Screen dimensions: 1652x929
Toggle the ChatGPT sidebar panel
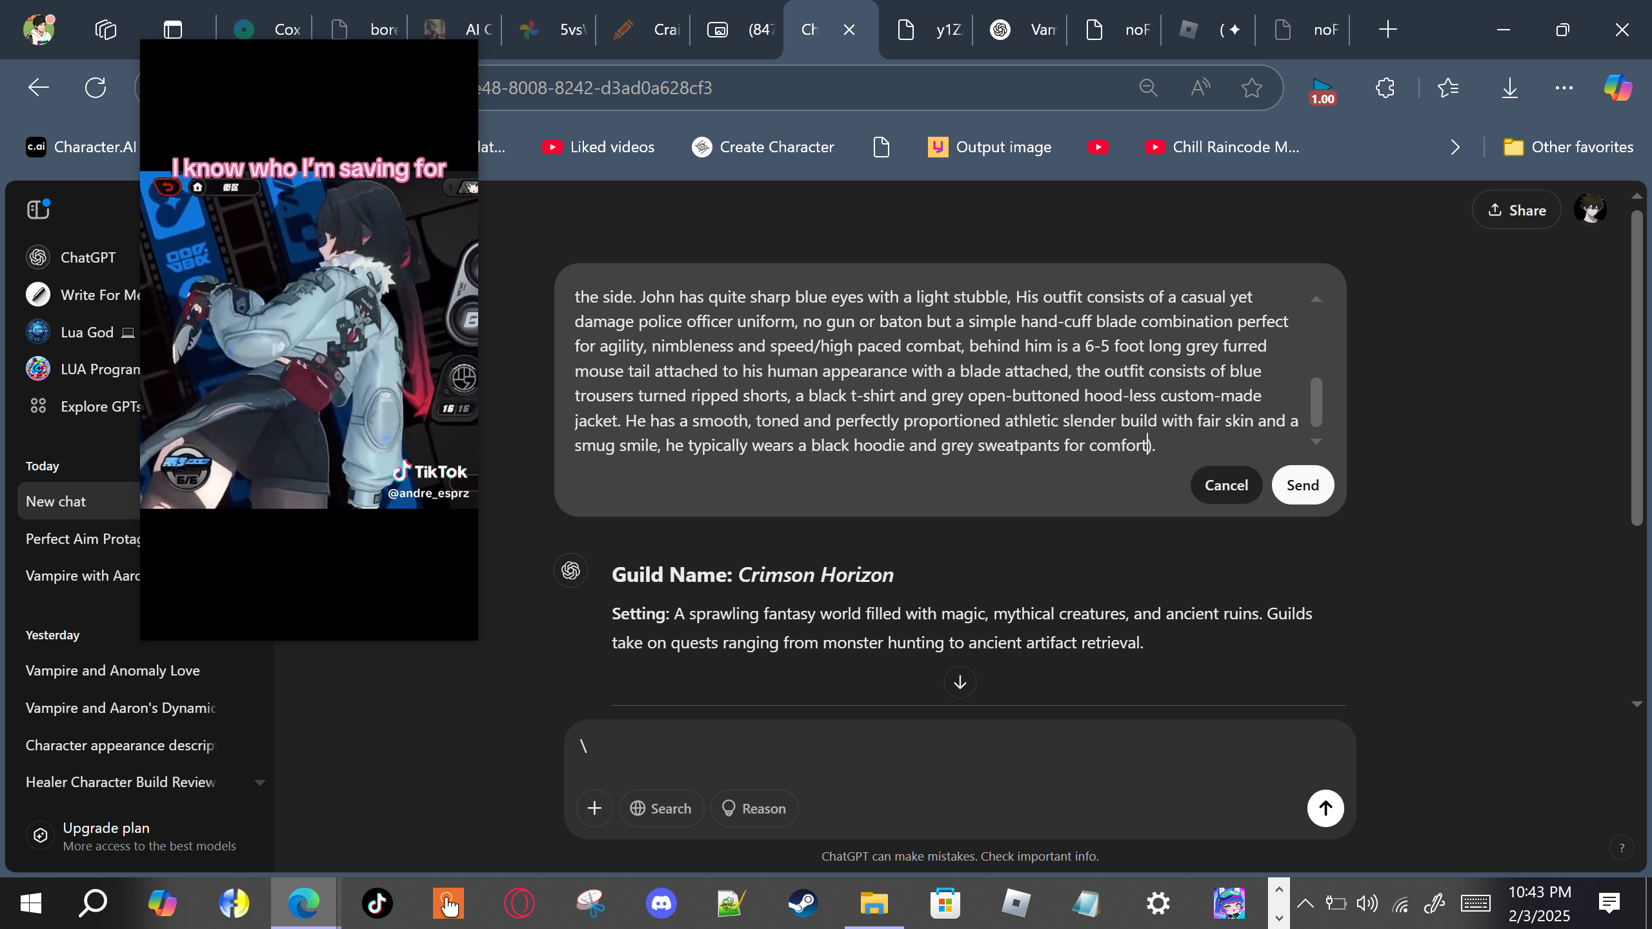click(39, 209)
